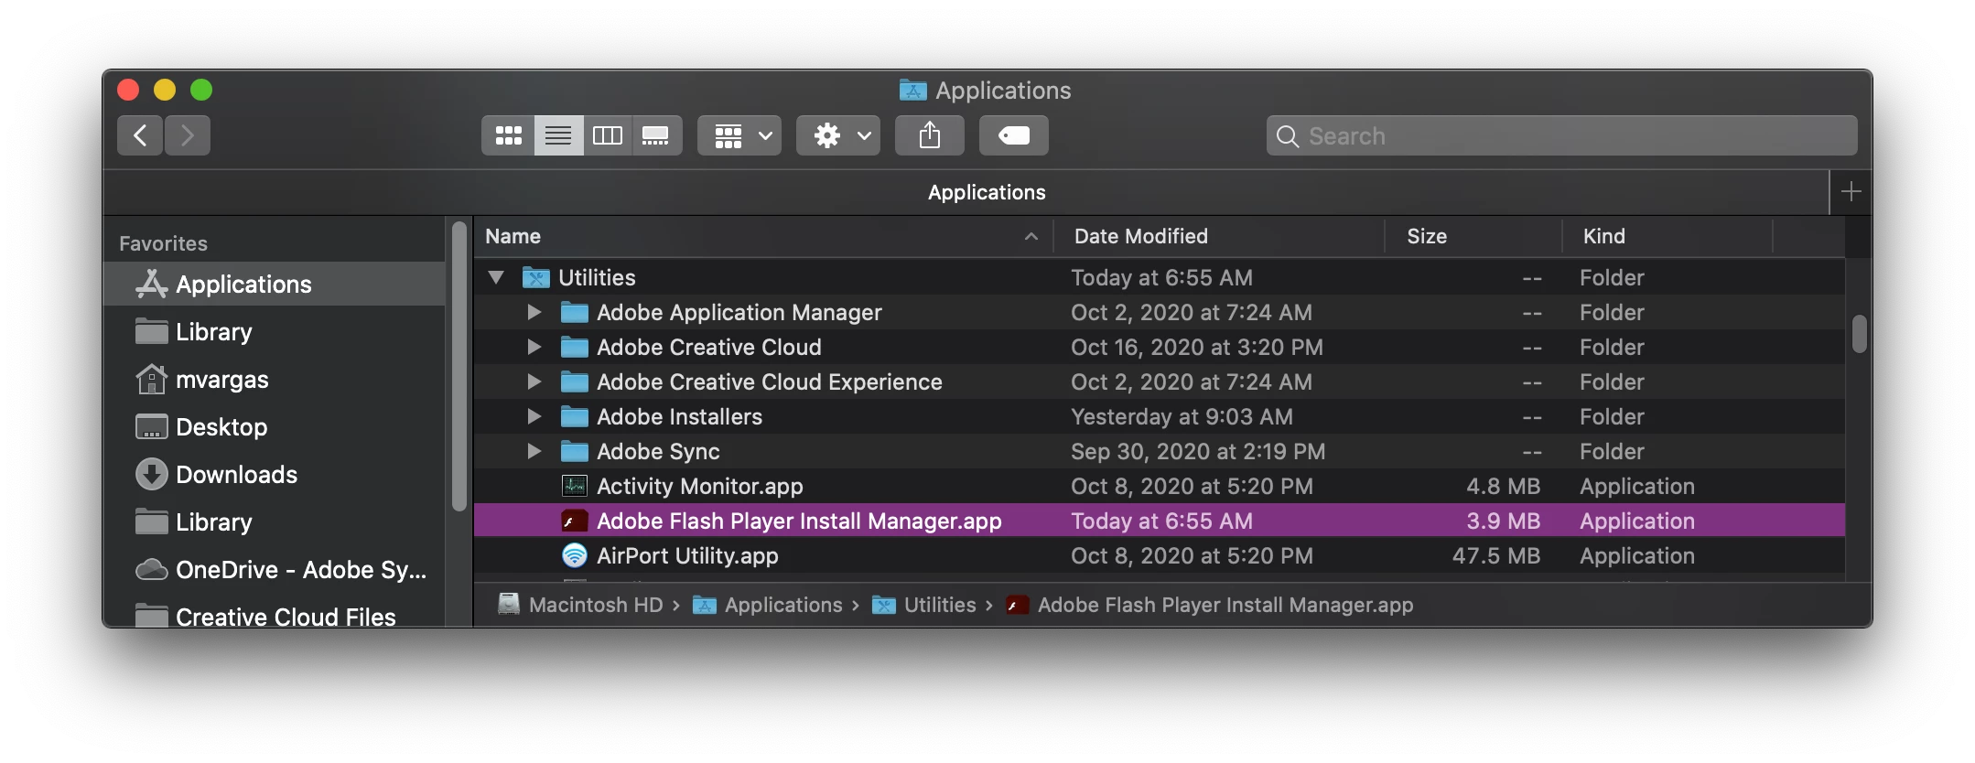1975x763 pixels.
Task: Switch to list view
Action: coord(558,135)
